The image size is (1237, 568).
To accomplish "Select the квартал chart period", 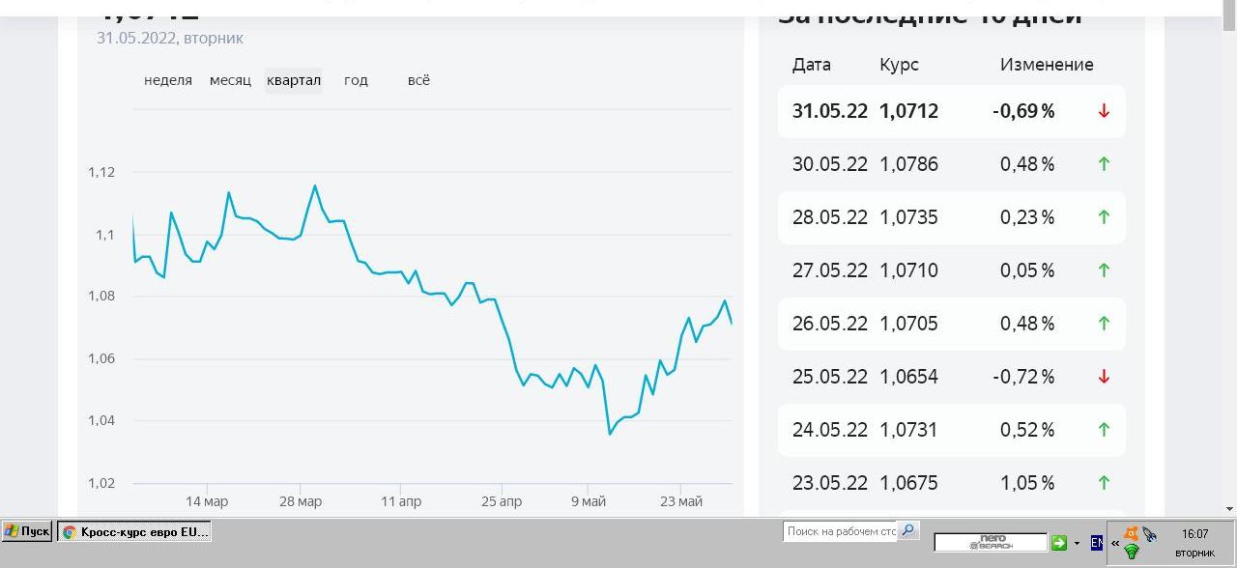I will click(294, 80).
